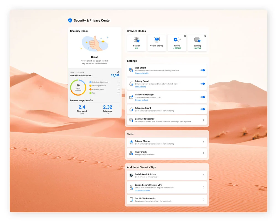Click the Get Mobile Protection phone icon
The image size is (277, 222).
pyautogui.click(x=131, y=200)
